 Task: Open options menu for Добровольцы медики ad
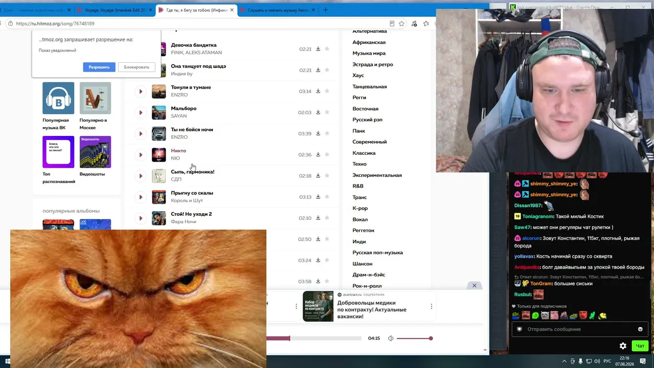pos(431,307)
